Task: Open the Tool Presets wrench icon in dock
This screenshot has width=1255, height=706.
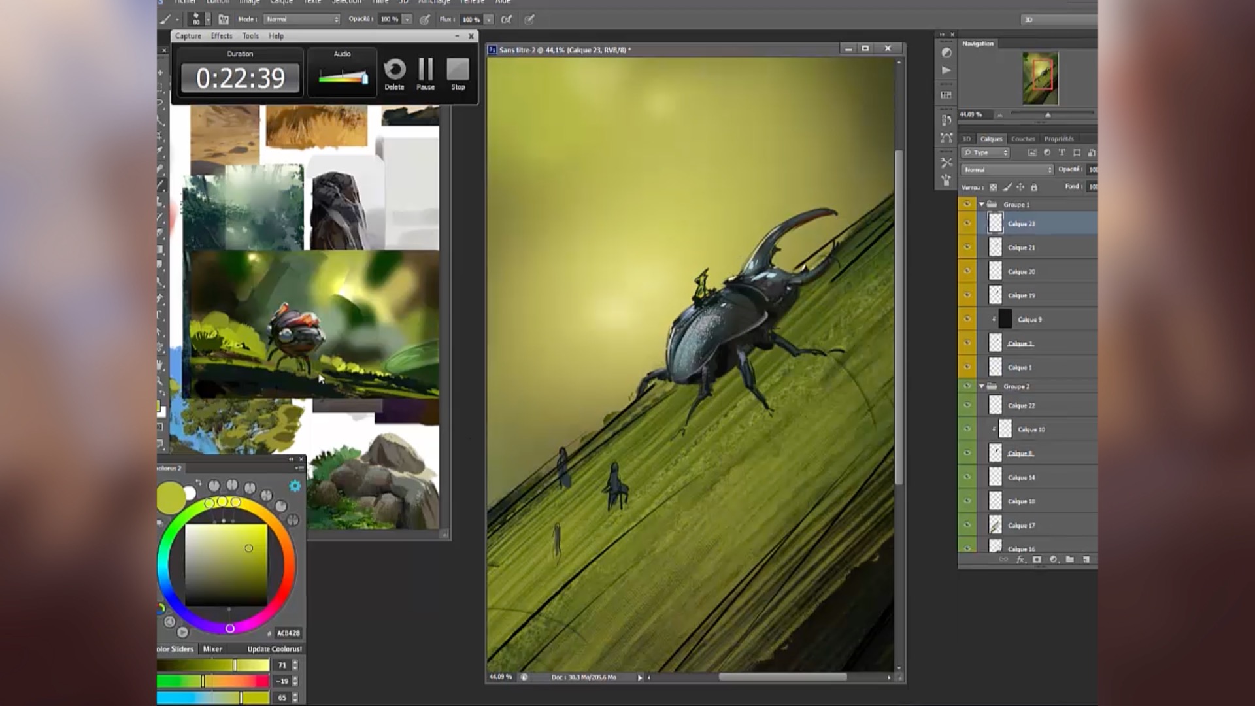Action: pos(946,162)
